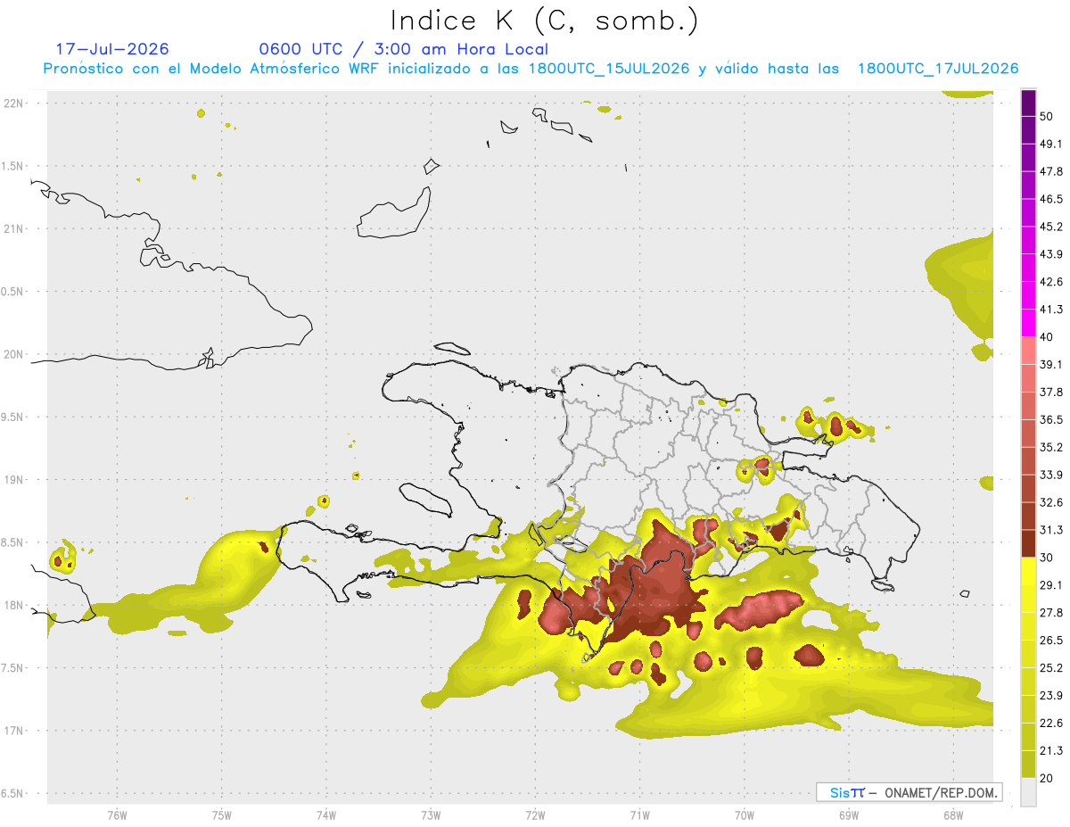This screenshot has height=827, width=1070.
Task: Click longitude label "68W"
Action: [953, 815]
